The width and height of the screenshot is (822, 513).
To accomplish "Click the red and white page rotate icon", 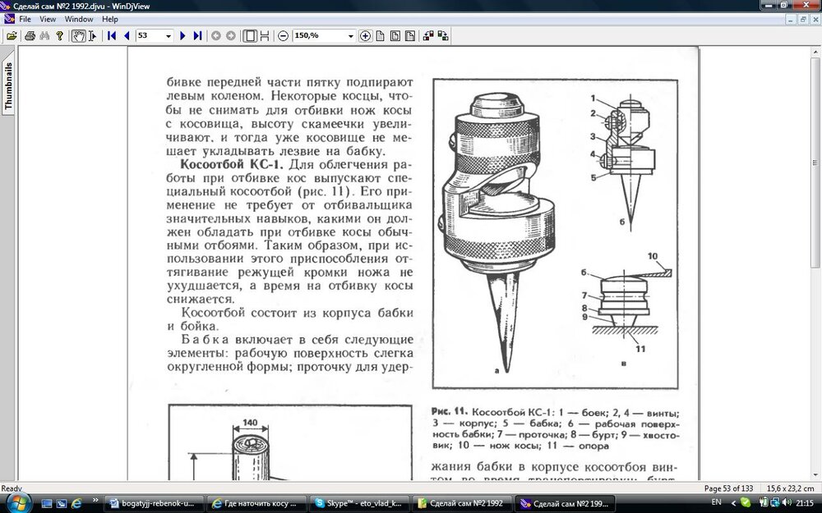I will (x=428, y=35).
